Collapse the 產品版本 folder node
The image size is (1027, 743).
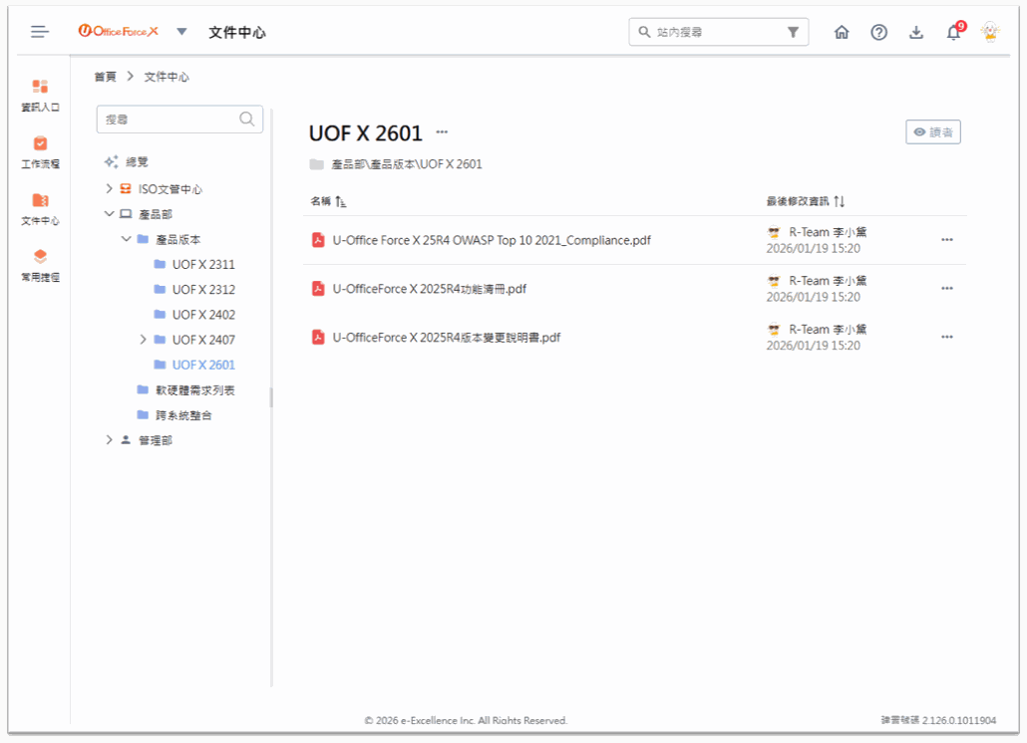(x=127, y=239)
